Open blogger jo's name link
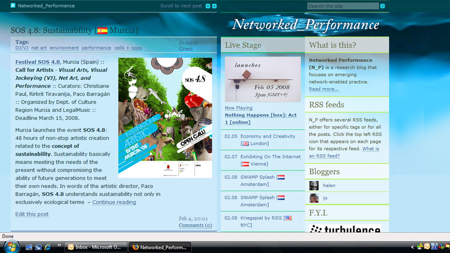 point(325,198)
